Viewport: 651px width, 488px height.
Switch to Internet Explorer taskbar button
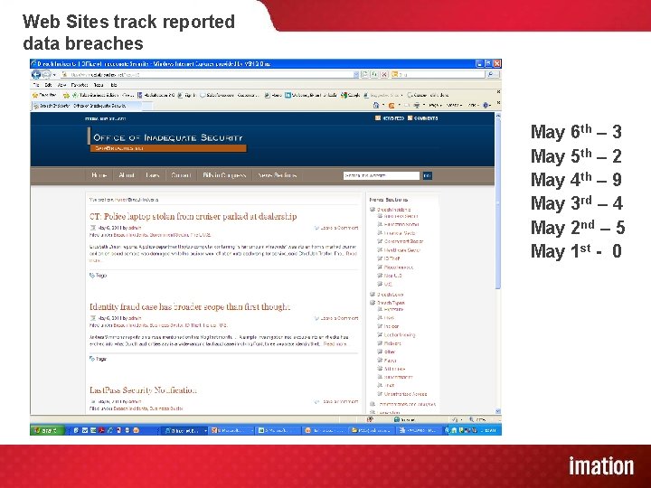click(x=184, y=430)
